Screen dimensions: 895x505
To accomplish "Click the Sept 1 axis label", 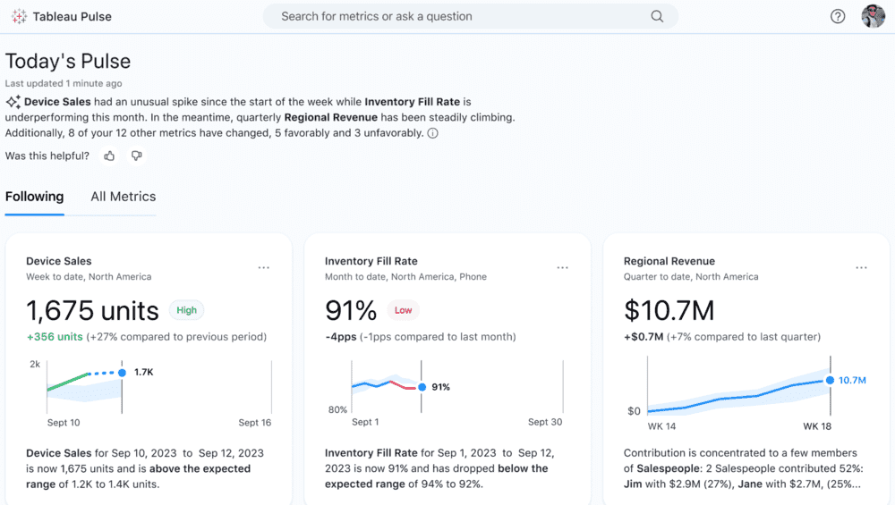I will click(365, 423).
